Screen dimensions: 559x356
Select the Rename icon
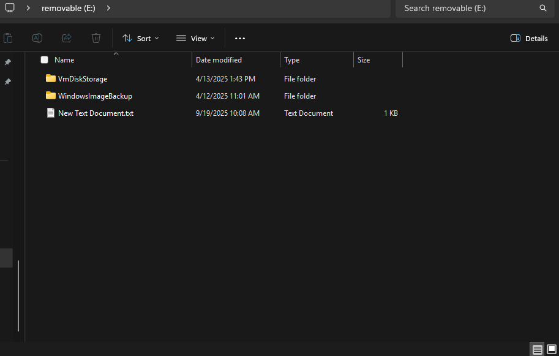click(37, 38)
